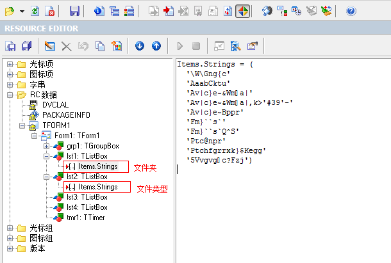The height and width of the screenshot is (263, 391).
Task: Click the delete resource X icon
Action: [67, 45]
